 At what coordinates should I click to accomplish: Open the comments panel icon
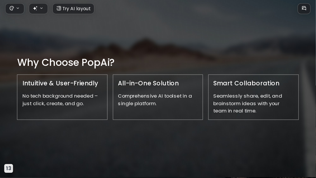coord(304,9)
